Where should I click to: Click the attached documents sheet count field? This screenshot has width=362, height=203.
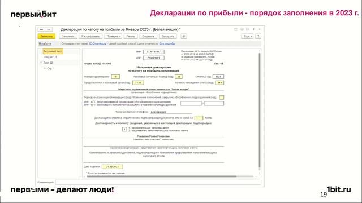pyautogui.click(x=199, y=118)
